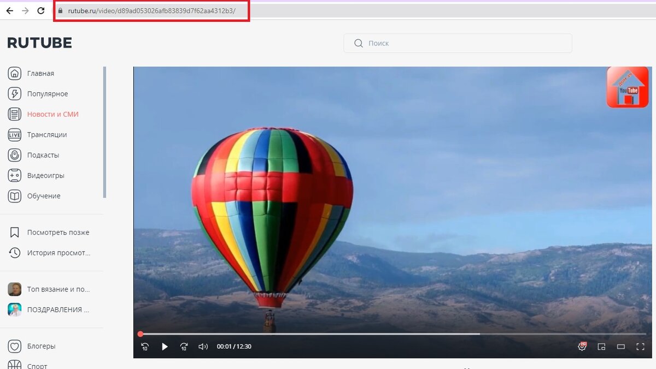Click the sidebar vertical scrollbar
The image size is (656, 369).
(x=104, y=132)
